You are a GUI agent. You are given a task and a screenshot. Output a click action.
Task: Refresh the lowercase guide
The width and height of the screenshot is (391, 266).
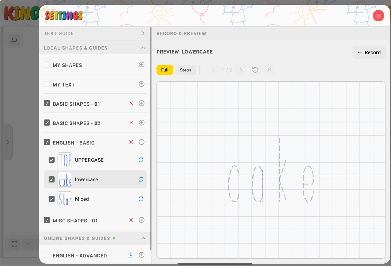click(x=141, y=179)
